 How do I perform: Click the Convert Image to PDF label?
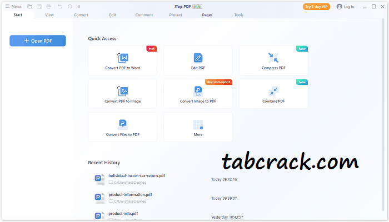tap(198, 102)
